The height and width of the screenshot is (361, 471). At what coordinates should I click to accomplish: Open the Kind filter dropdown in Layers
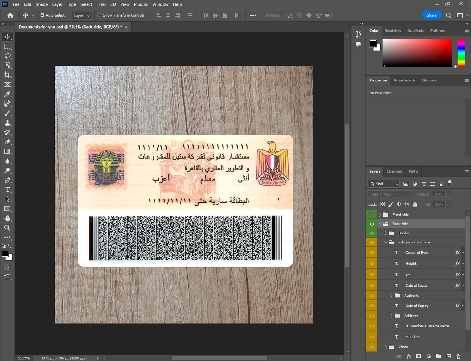click(384, 184)
